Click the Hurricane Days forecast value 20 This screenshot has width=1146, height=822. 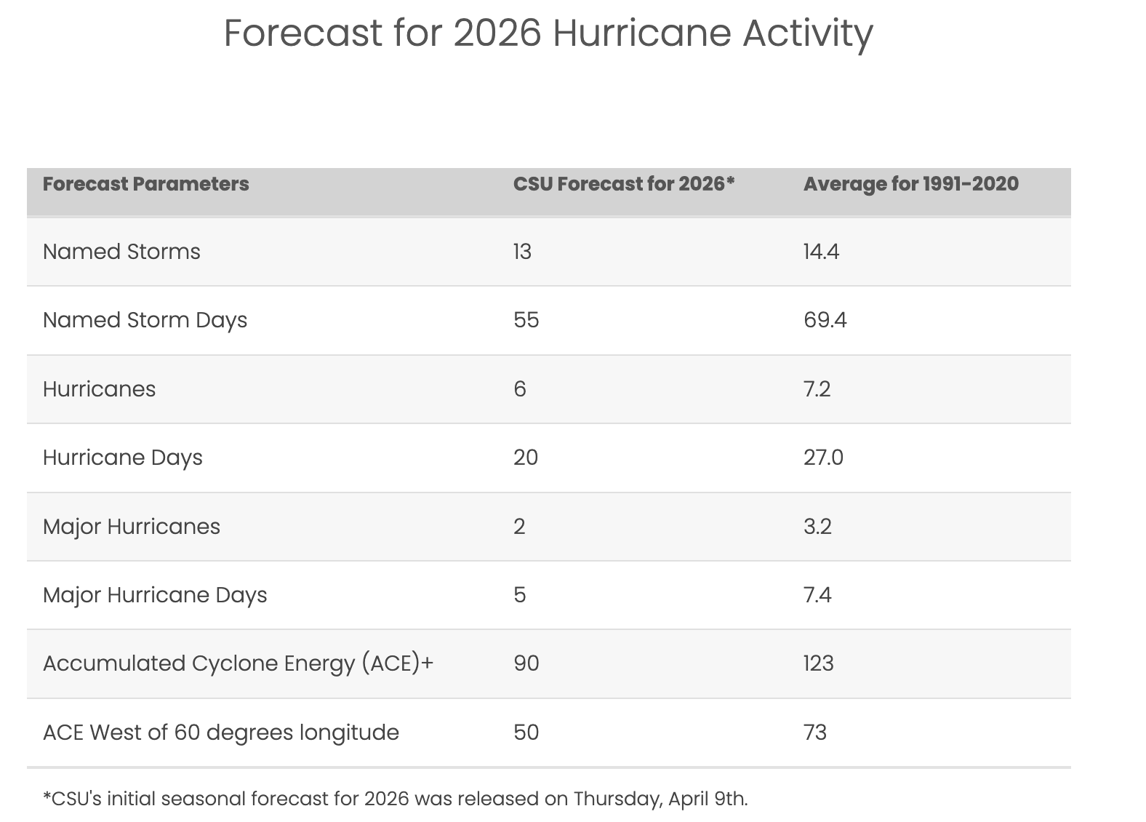tap(525, 458)
